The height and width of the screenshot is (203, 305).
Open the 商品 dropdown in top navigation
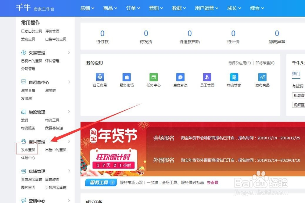pyautogui.click(x=110, y=8)
